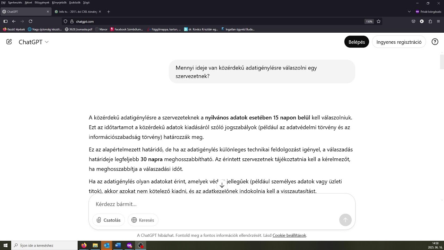Image resolution: width=444 pixels, height=250 pixels.
Task: Open a new browser tab with plus
Action: (109, 11)
